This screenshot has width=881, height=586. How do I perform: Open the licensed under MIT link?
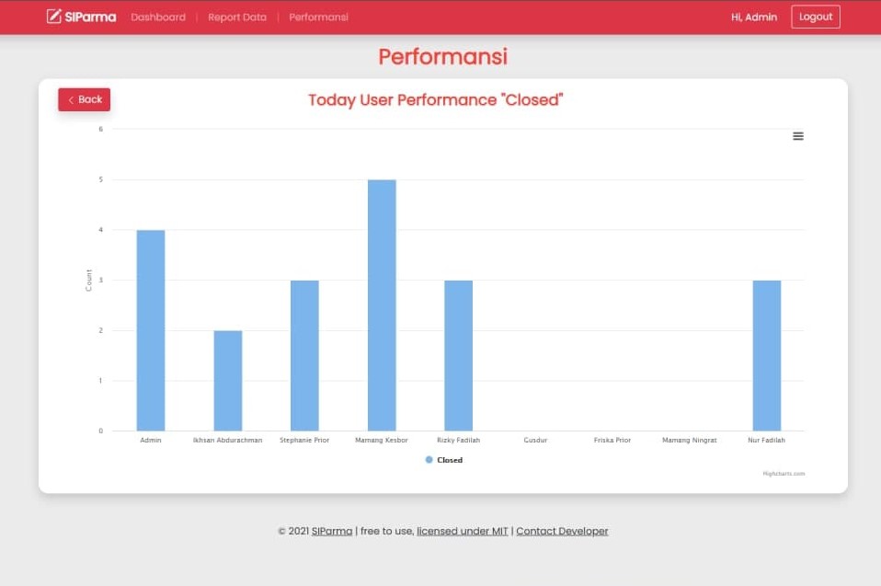pyautogui.click(x=462, y=531)
